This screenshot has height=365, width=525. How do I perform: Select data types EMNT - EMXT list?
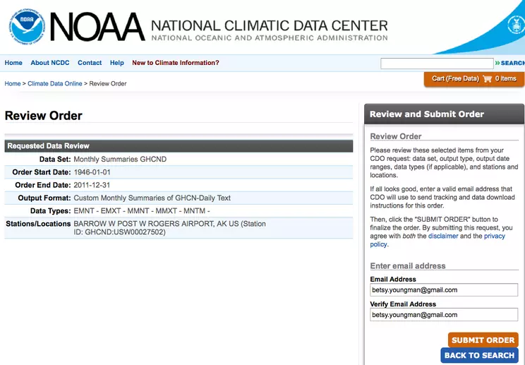(x=142, y=211)
